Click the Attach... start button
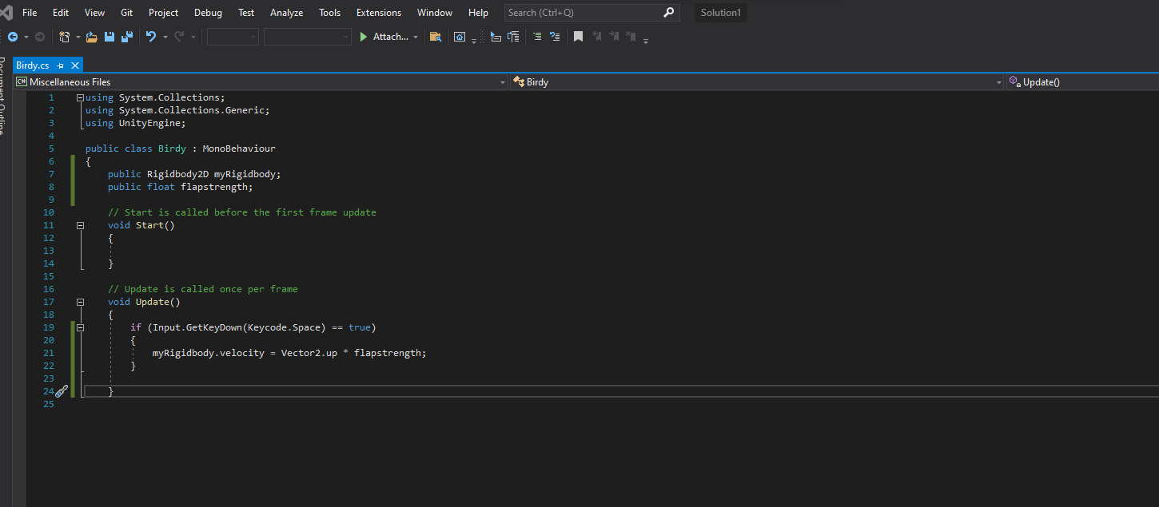The image size is (1159, 507). [384, 37]
